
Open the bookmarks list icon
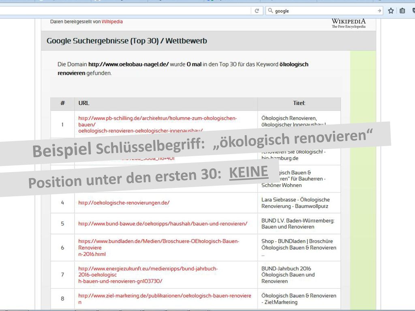(x=402, y=11)
